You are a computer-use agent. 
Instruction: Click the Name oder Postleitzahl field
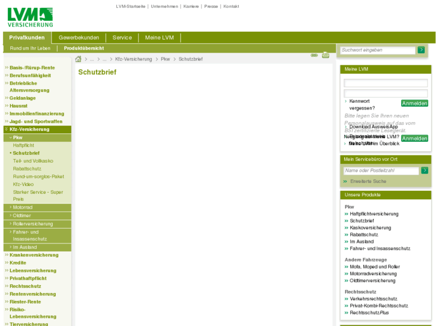(x=381, y=170)
